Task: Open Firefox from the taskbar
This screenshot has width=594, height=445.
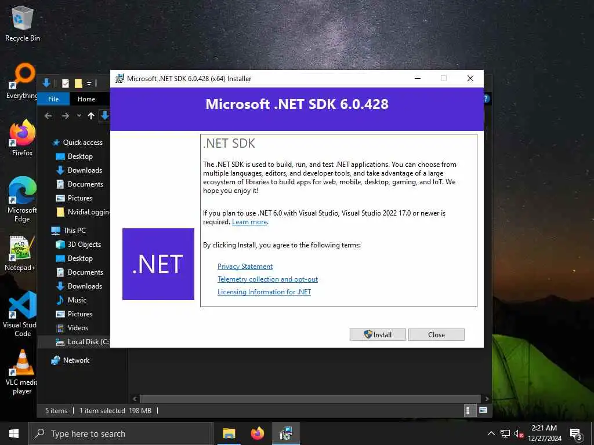Action: (257, 433)
